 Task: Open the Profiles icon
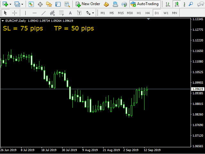pos(17,4)
